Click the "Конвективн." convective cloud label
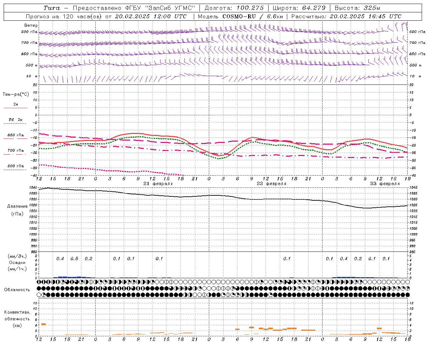The width and height of the screenshot is (427, 342). click(x=17, y=312)
